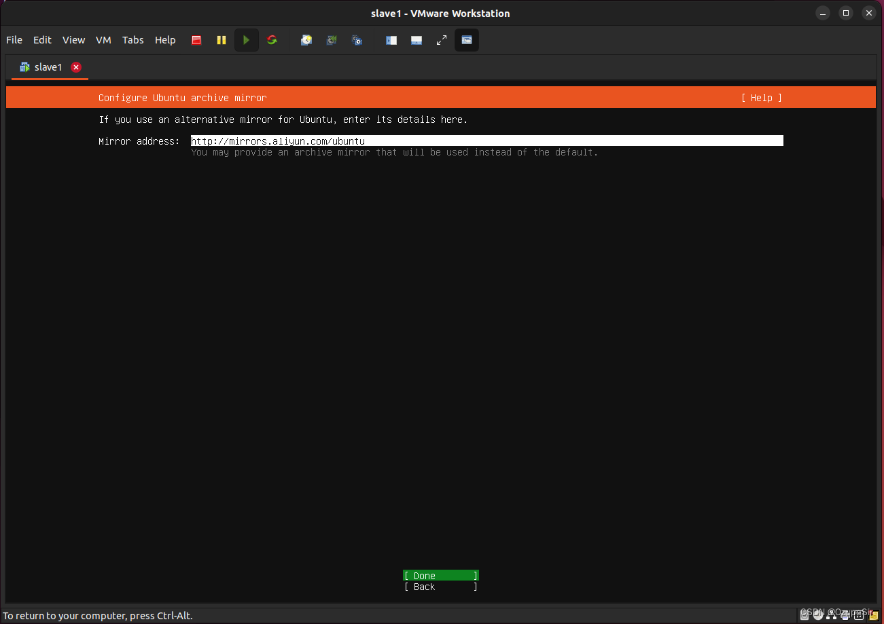
Task: Toggle the library sidebar icon
Action: pyautogui.click(x=391, y=40)
